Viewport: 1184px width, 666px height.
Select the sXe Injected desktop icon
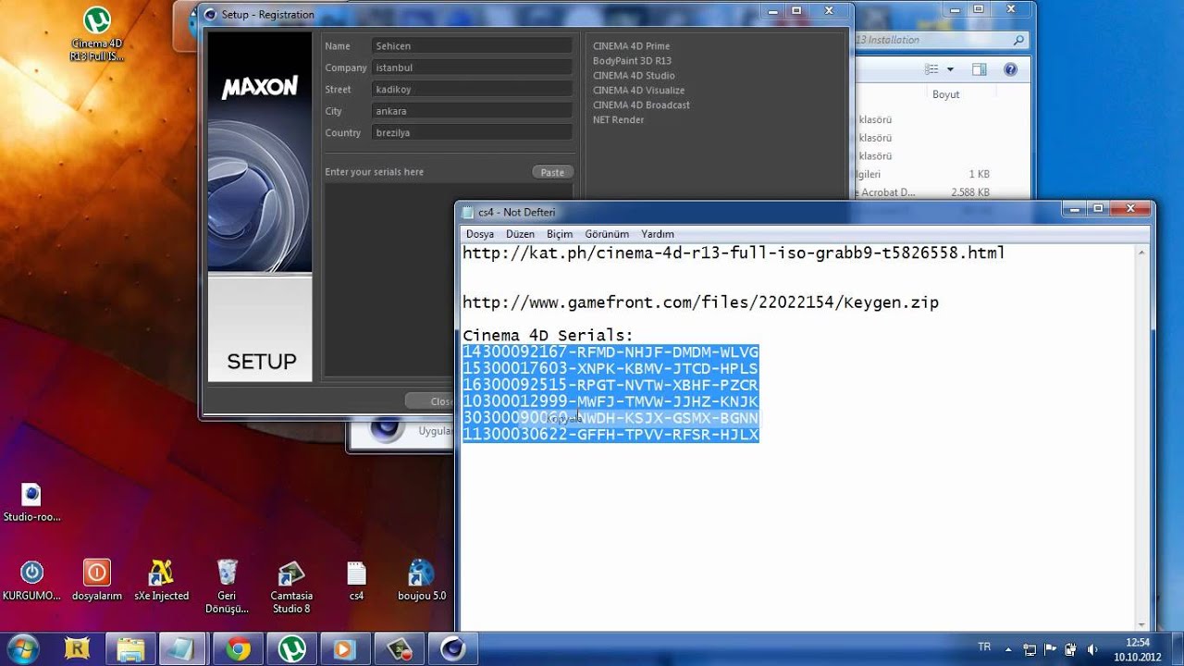161,580
